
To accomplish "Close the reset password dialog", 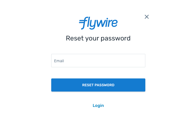I will (147, 17).
